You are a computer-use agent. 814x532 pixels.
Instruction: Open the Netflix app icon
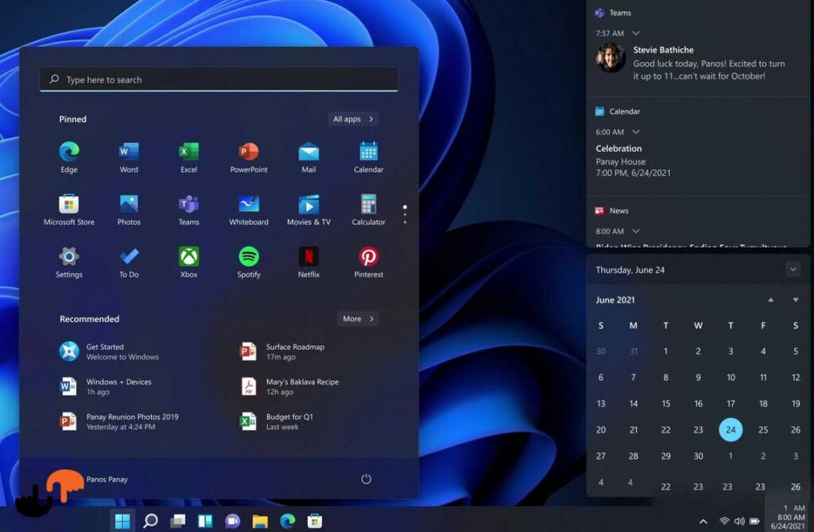[x=309, y=262]
